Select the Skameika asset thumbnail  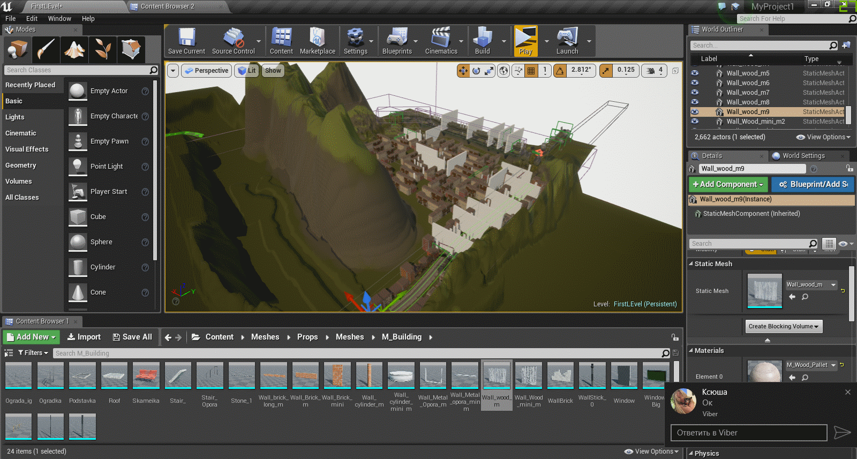click(x=146, y=376)
